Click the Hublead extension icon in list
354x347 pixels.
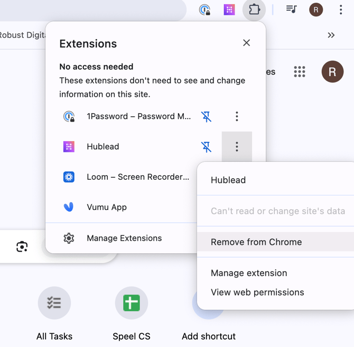(69, 147)
